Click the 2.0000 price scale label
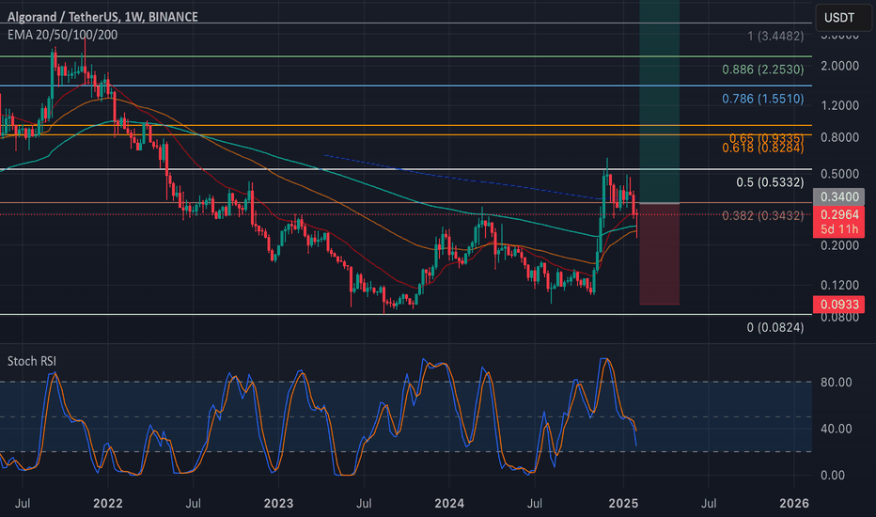The height and width of the screenshot is (517, 876). (x=839, y=66)
